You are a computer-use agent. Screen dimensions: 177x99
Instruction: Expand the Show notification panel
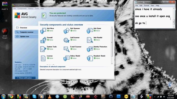(x=25, y=78)
